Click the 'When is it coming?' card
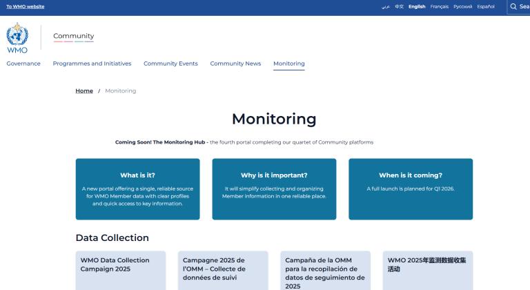 coord(411,189)
